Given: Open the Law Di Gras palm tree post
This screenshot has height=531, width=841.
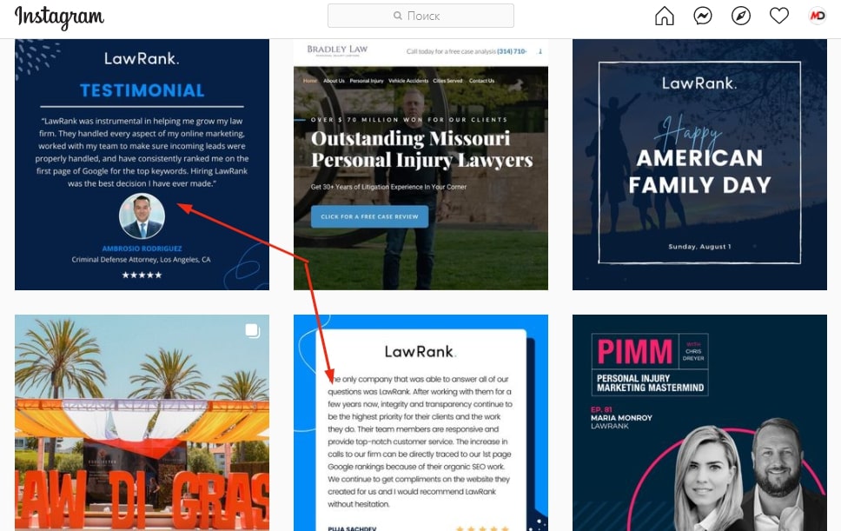Looking at the screenshot, I should (142, 422).
